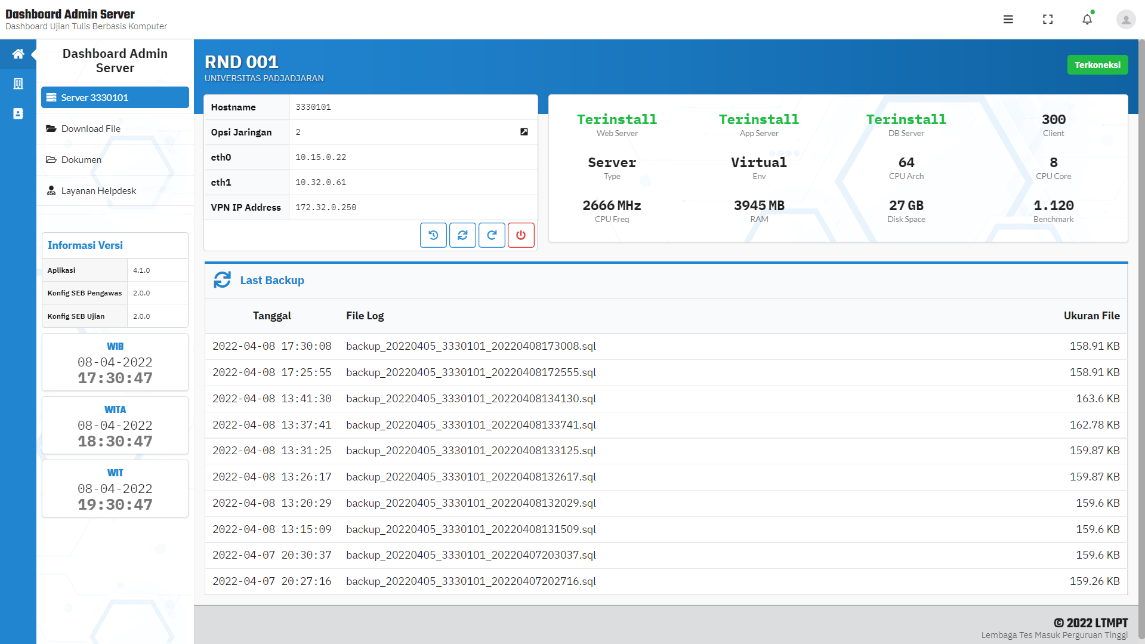Viewport: 1145px width, 644px height.
Task: Select file backup_20220405_3330101_20220408173008.sql
Action: [471, 346]
